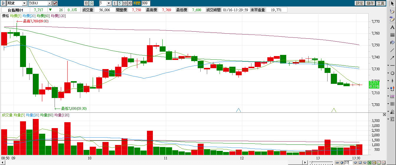Click the 均價[120] legend label
396x165 pixels.
[x=58, y=16]
